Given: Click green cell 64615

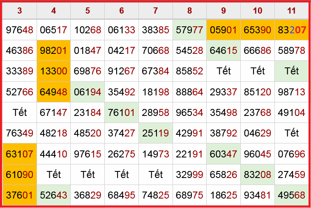Looking at the screenshot, I should click(223, 51).
